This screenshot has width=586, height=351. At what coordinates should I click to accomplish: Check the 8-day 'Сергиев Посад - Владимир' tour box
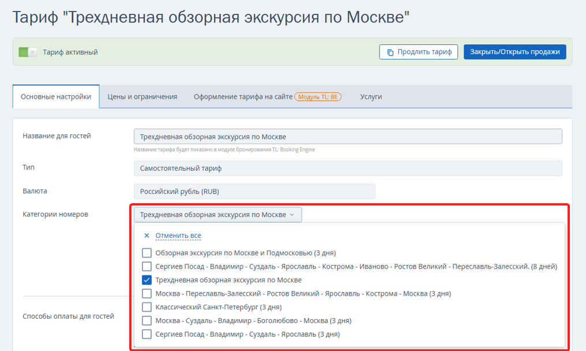(147, 267)
